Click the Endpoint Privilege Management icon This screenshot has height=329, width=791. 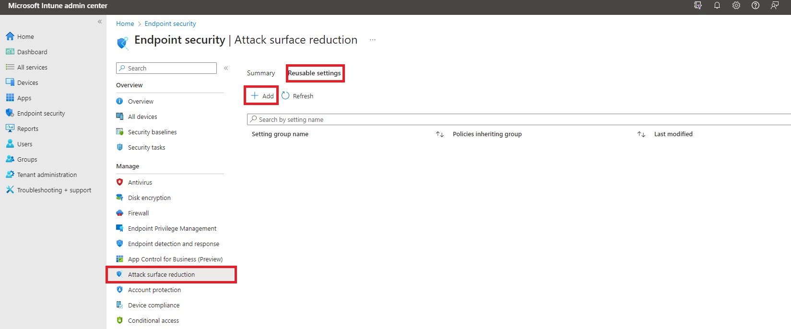(120, 228)
